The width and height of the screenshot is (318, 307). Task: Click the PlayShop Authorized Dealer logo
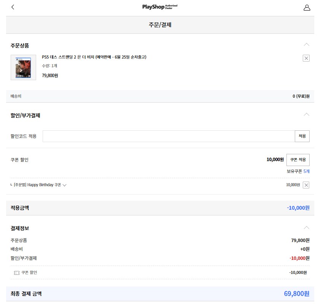[x=159, y=6]
